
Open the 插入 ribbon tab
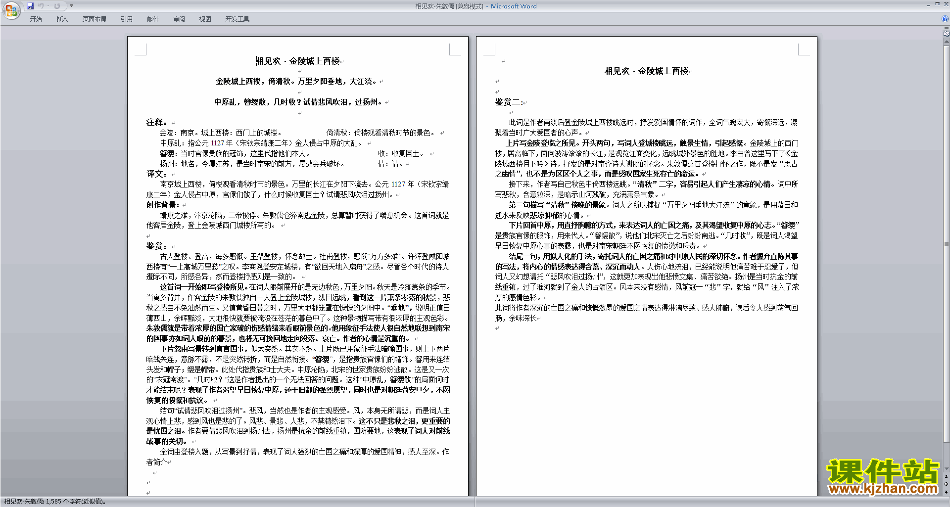[x=62, y=19]
